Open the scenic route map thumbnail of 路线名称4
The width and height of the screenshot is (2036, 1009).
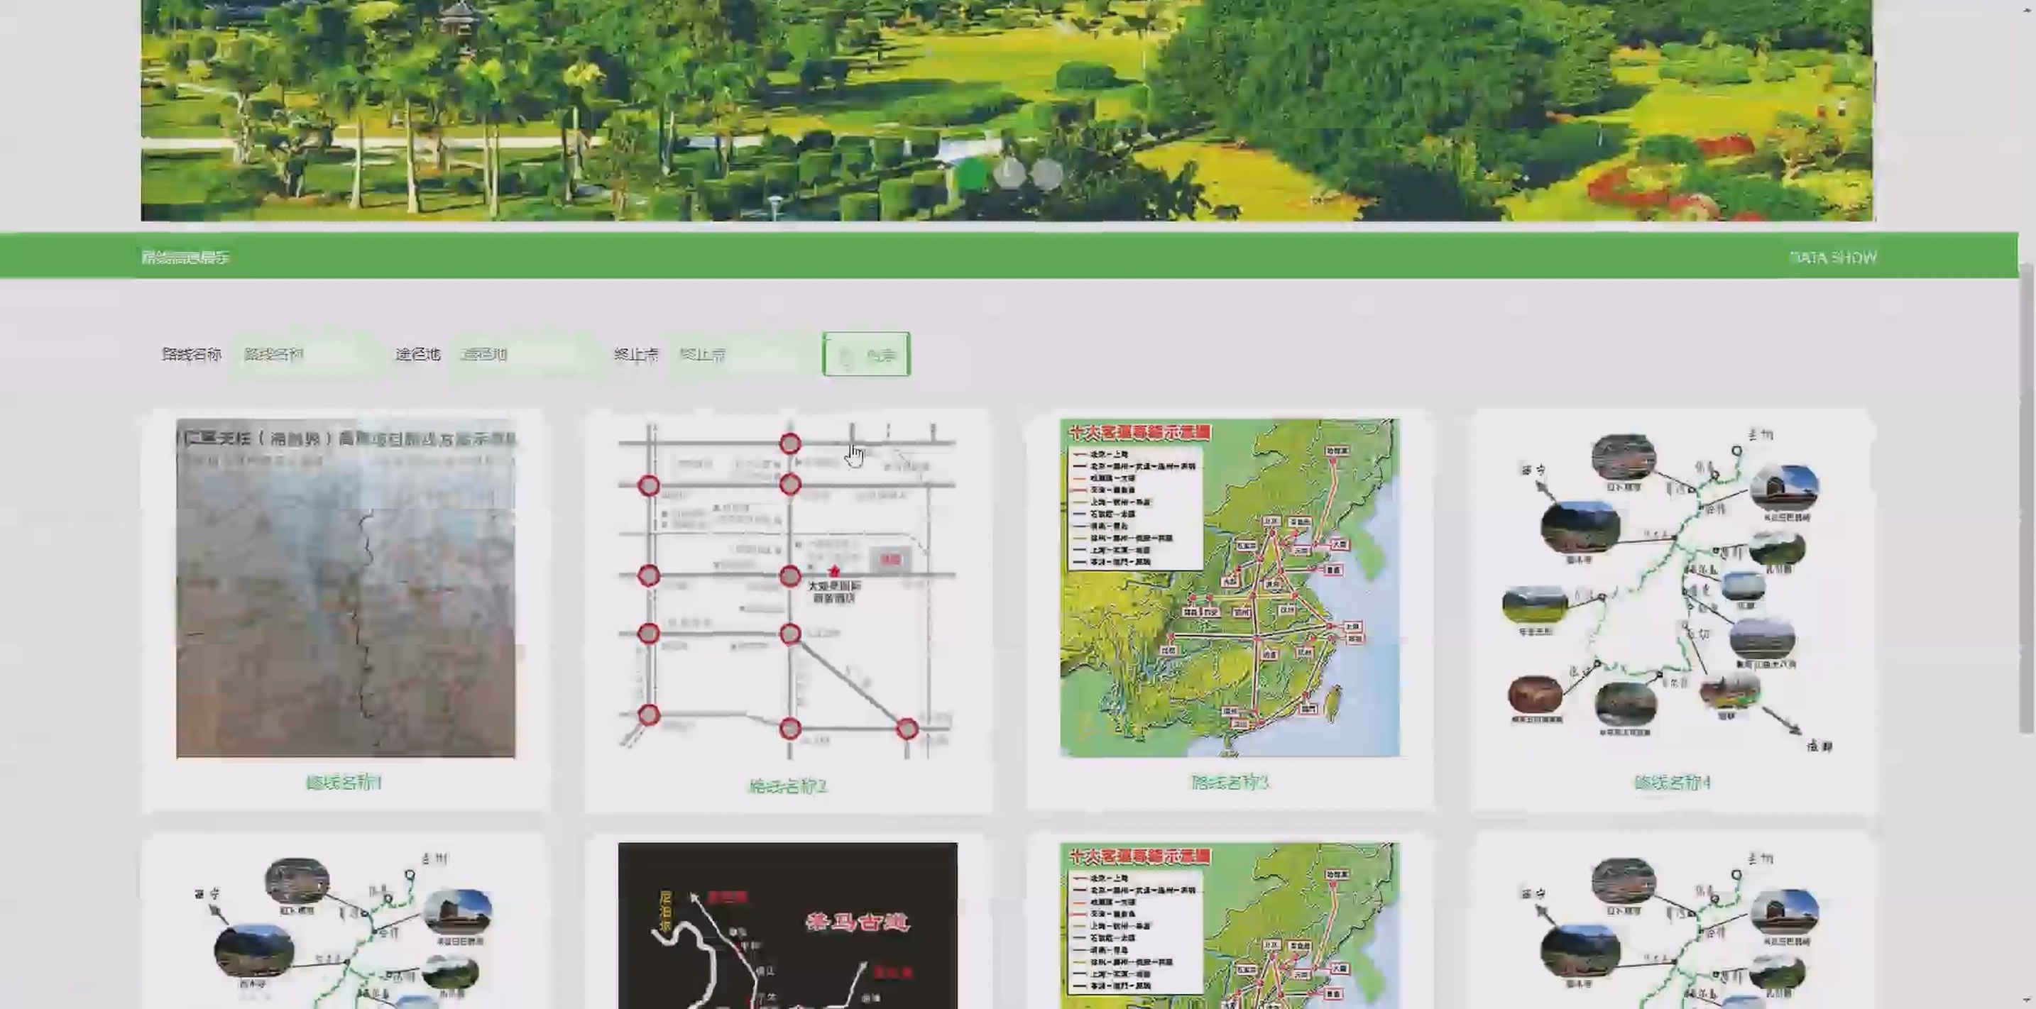(1673, 588)
